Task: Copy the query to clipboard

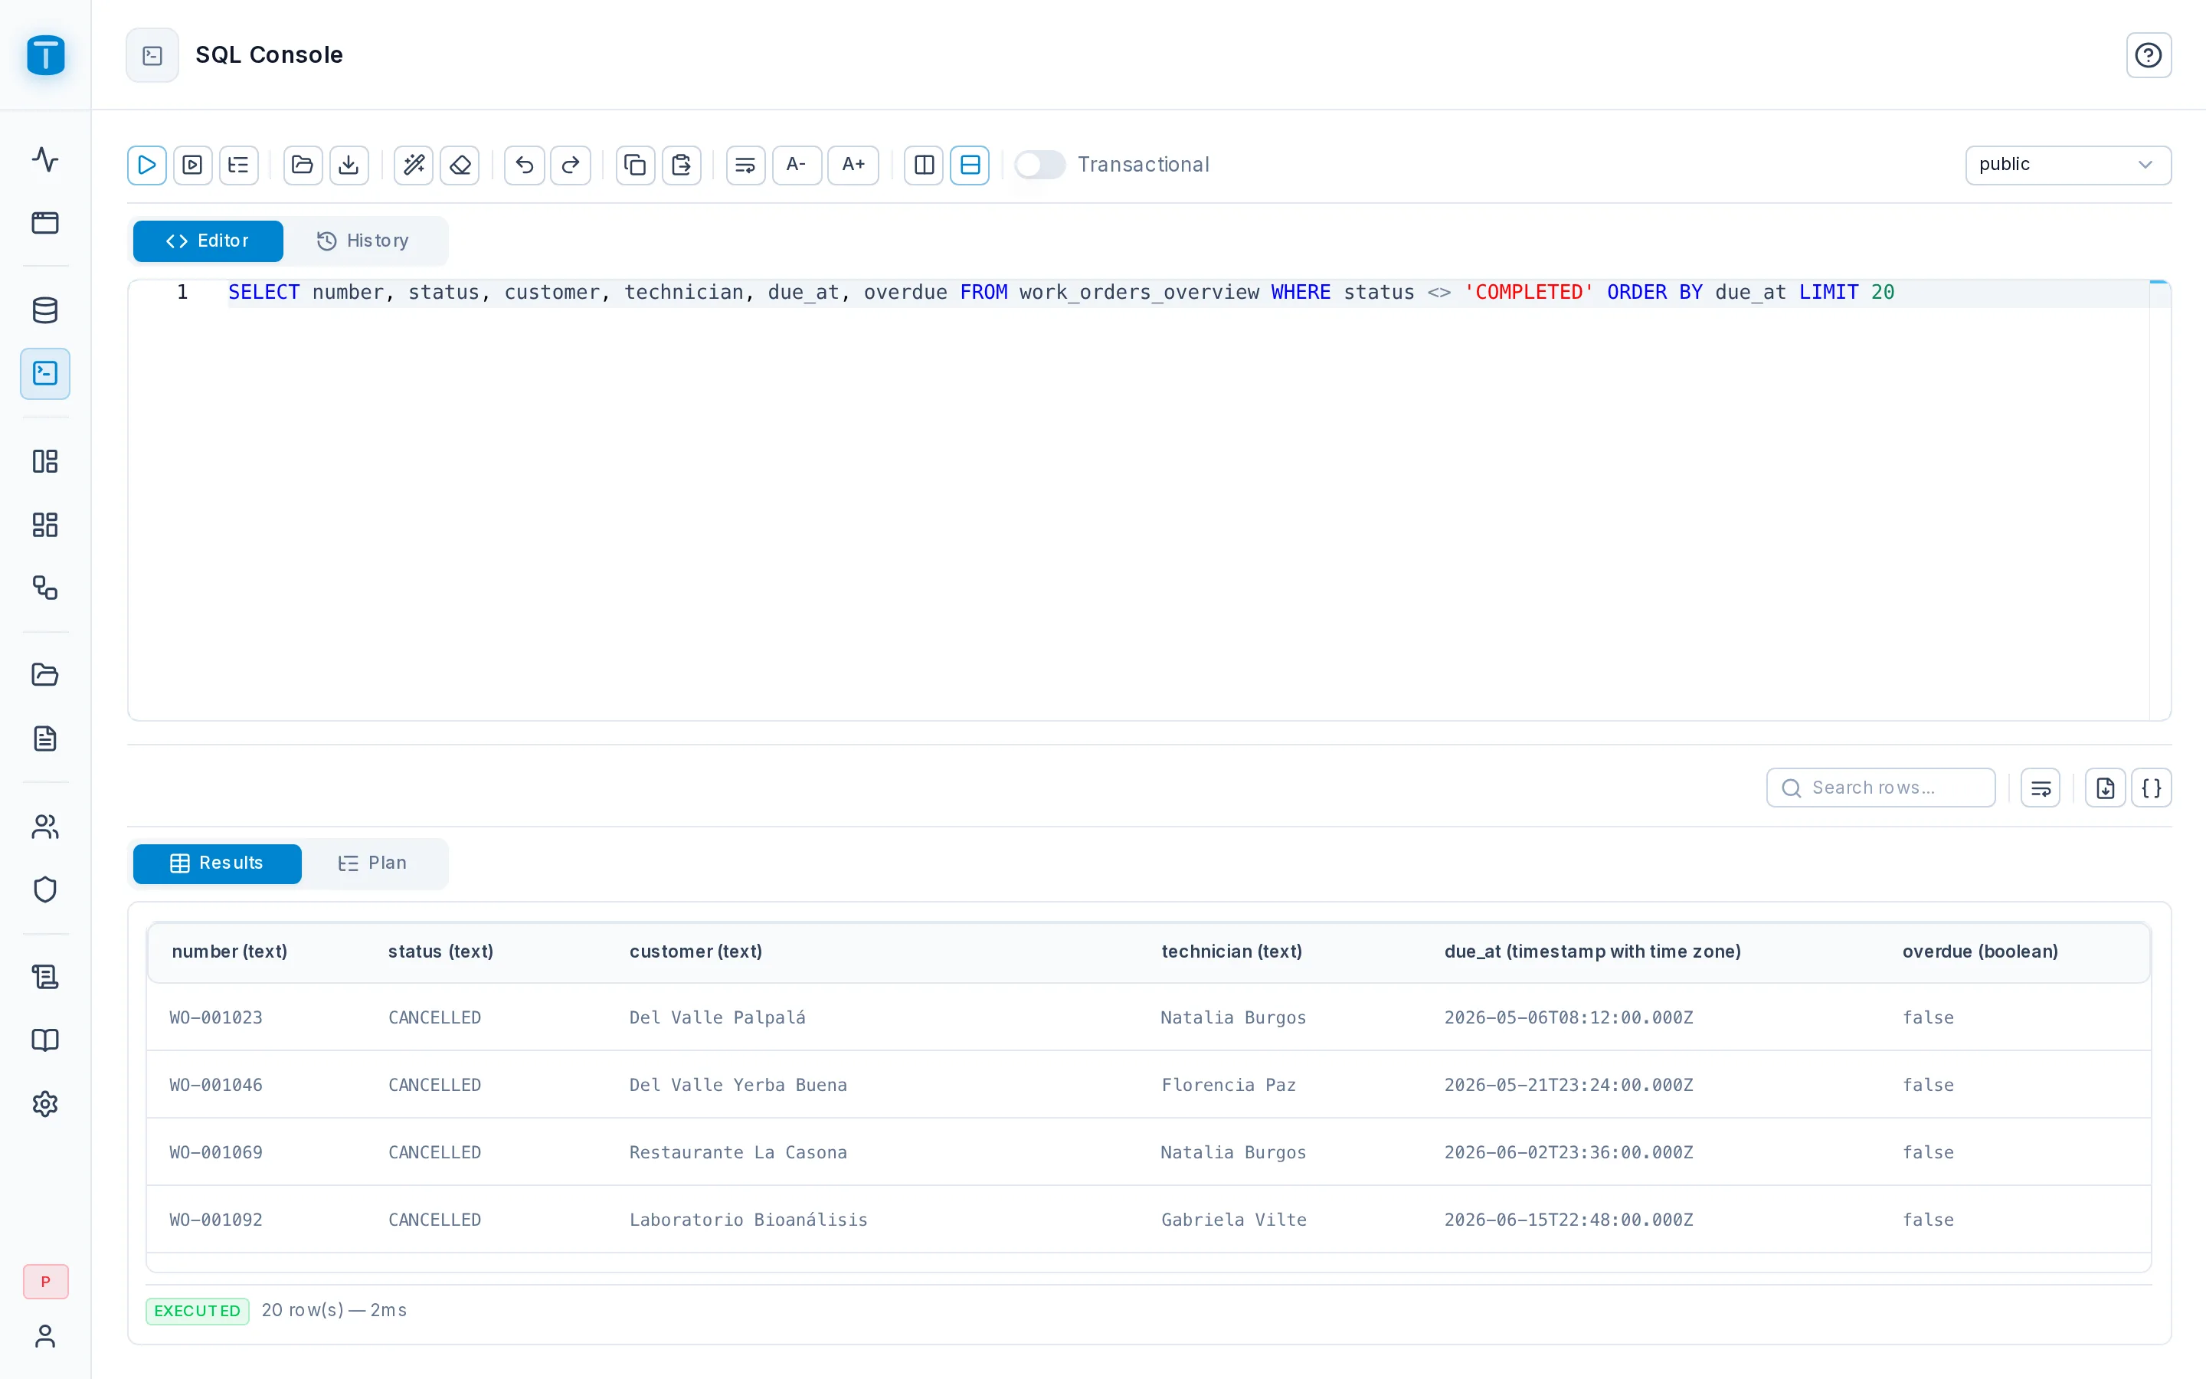Action: click(x=635, y=165)
